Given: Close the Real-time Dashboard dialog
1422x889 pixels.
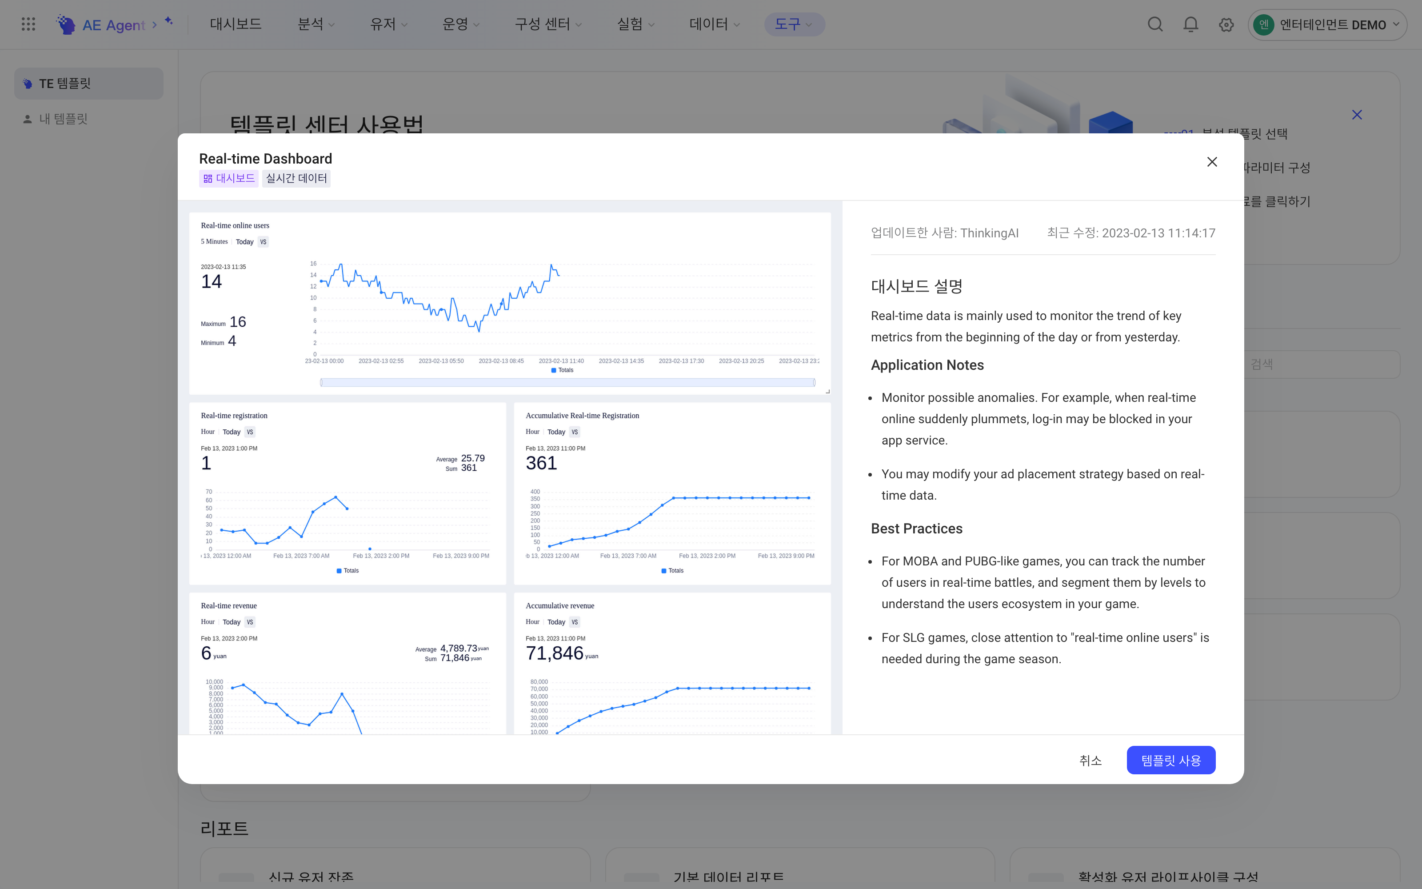Looking at the screenshot, I should (x=1212, y=162).
